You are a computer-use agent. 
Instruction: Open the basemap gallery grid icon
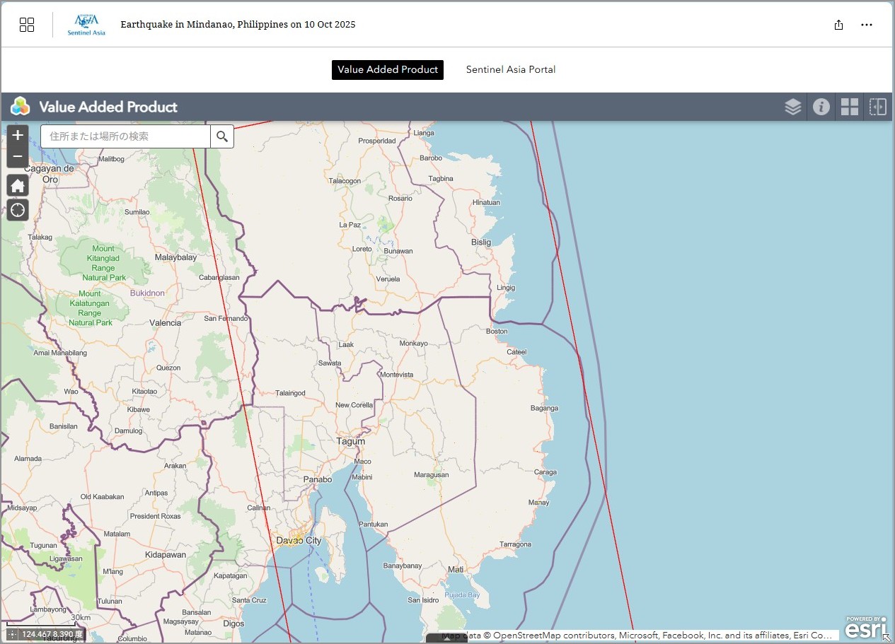click(x=849, y=107)
